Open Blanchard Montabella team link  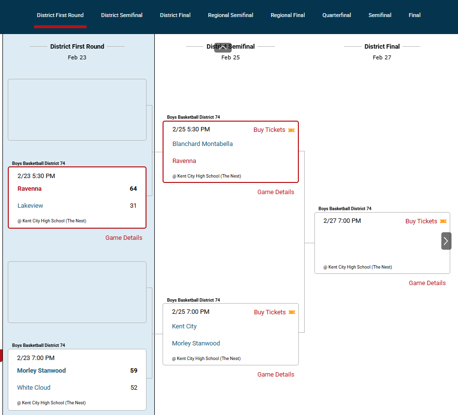(202, 144)
